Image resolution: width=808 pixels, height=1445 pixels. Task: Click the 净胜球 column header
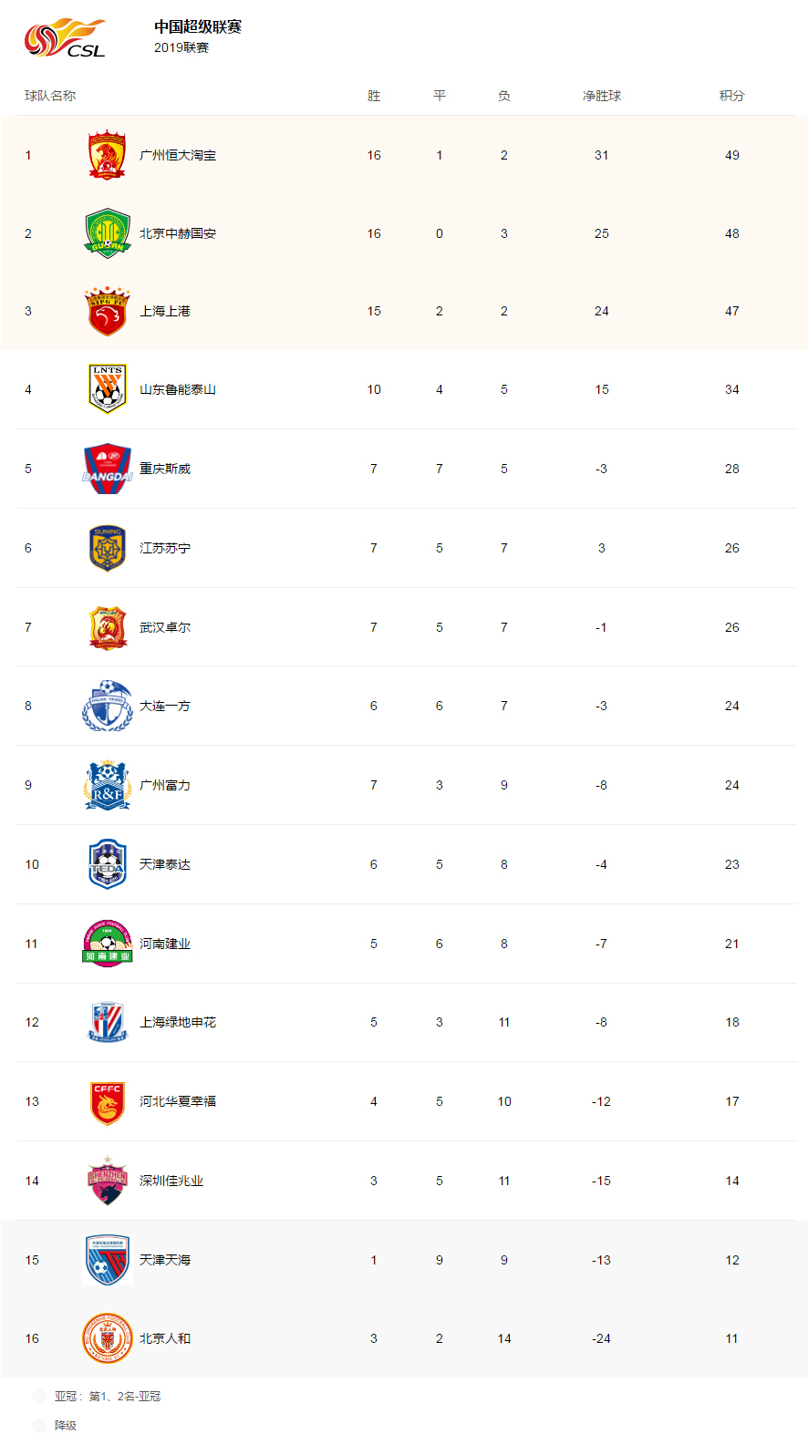tap(602, 96)
